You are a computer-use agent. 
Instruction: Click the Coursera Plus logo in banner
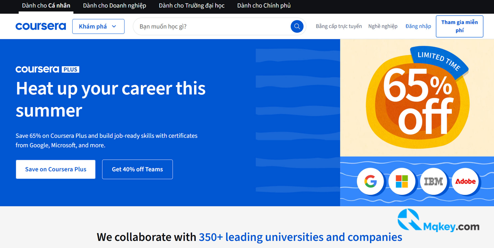click(47, 69)
